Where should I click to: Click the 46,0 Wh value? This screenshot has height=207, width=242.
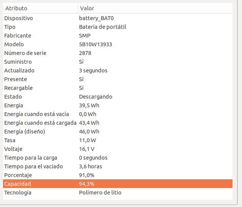tap(89, 132)
